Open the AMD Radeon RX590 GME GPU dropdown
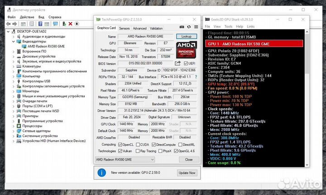 [x=125, y=159]
